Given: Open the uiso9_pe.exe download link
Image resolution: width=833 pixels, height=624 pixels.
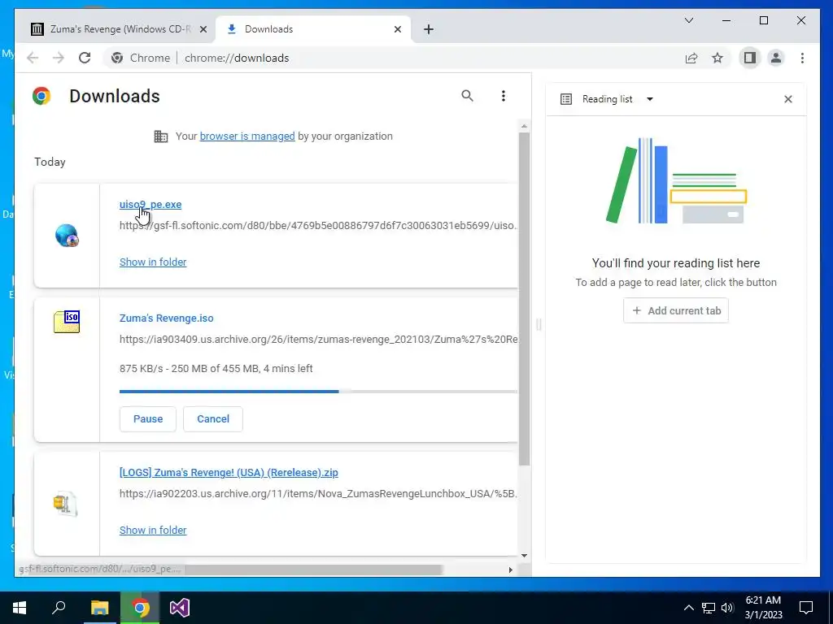Looking at the screenshot, I should [150, 204].
